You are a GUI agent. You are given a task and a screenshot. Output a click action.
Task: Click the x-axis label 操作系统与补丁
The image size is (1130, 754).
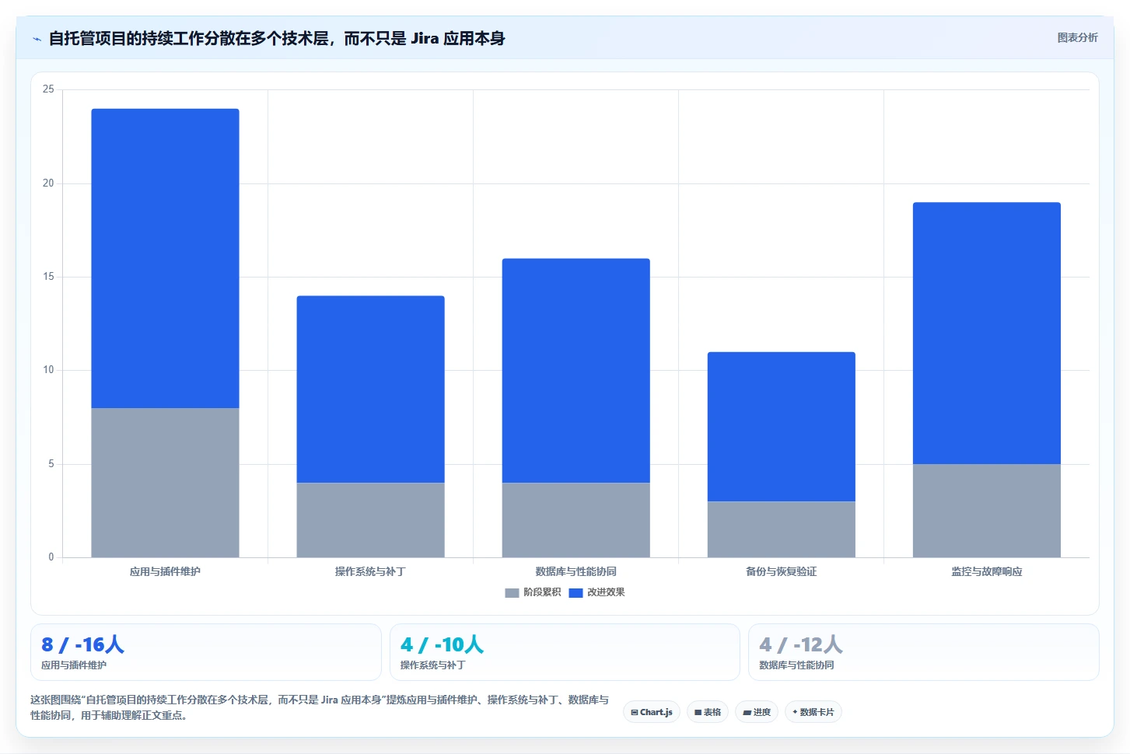click(x=370, y=571)
